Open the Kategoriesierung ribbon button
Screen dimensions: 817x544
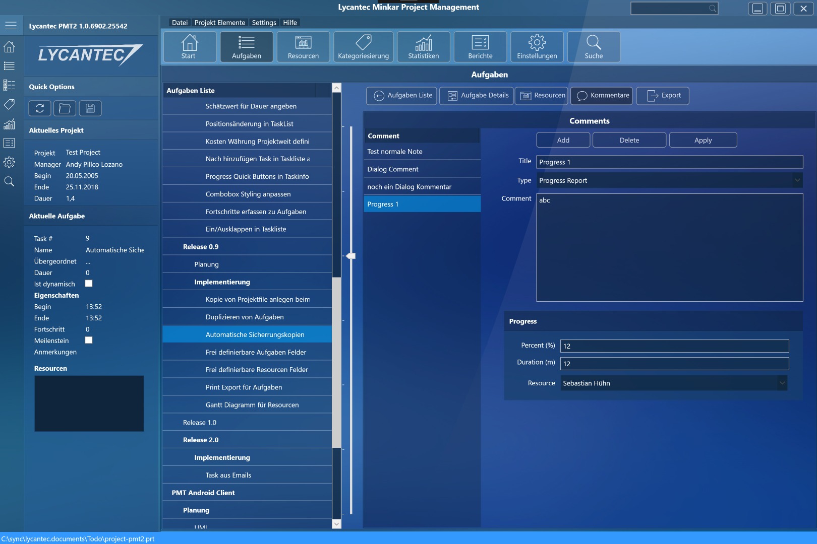pyautogui.click(x=363, y=47)
